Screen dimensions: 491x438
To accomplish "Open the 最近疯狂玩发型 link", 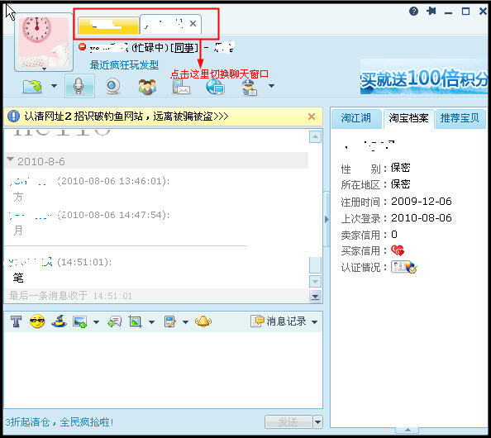I will (x=124, y=65).
